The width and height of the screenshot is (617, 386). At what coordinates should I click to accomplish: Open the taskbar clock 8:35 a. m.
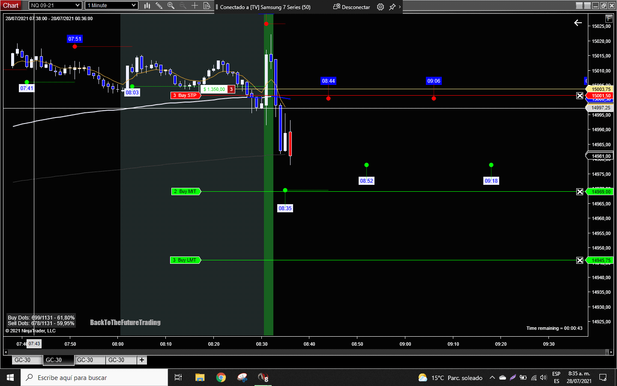579,377
